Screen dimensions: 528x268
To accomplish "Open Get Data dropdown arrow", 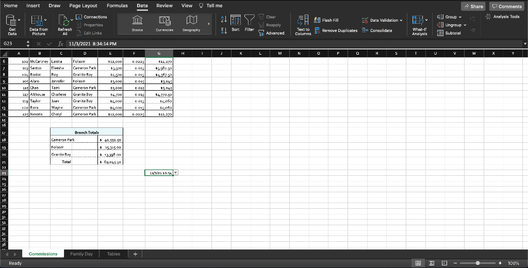I will coord(19,20).
